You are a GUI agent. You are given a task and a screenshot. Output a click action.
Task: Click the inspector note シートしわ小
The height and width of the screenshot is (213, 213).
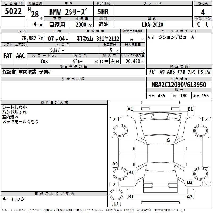coord(15,107)
